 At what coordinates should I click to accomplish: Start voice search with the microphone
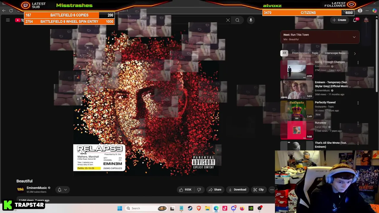coord(251,20)
